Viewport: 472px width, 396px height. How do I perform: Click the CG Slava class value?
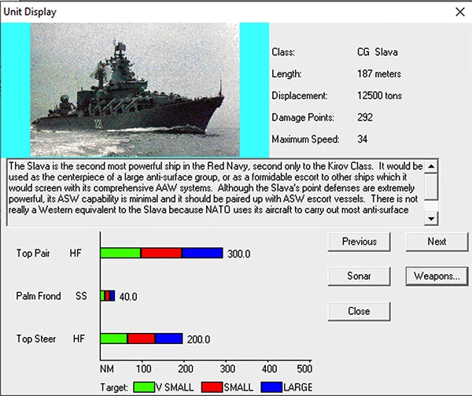377,53
